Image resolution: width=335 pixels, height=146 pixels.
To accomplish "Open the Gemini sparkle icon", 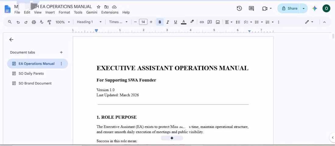I will point(315,9).
